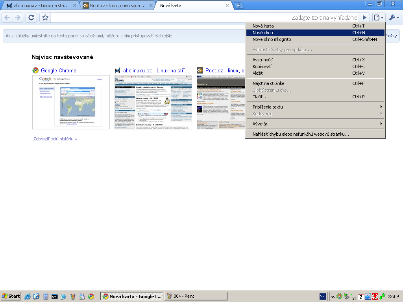Click the abclinuxu favicon beside its link
This screenshot has height=302, width=403.
(x=118, y=70)
